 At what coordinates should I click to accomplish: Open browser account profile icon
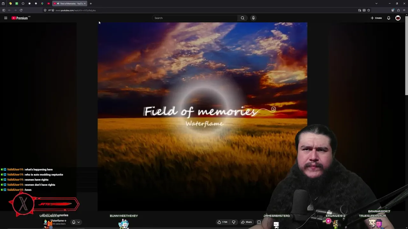click(393, 10)
